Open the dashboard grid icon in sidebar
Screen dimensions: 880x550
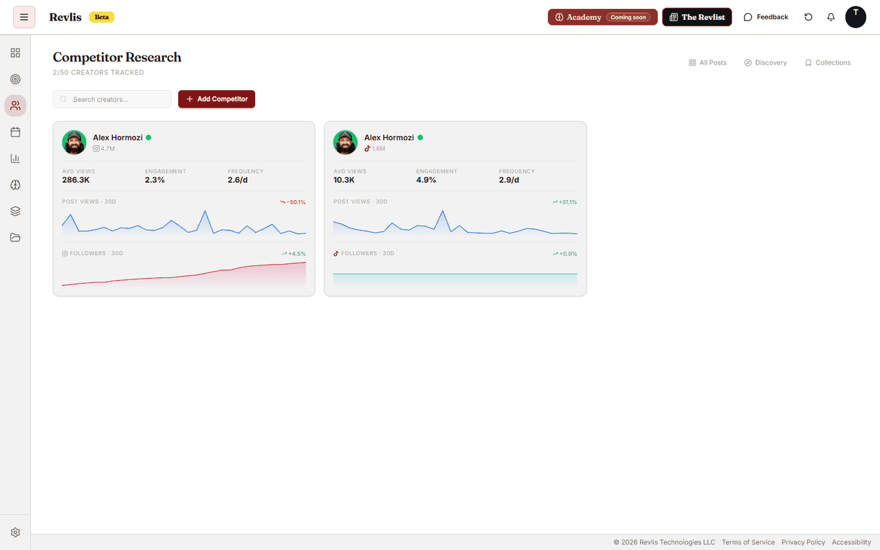click(x=15, y=53)
